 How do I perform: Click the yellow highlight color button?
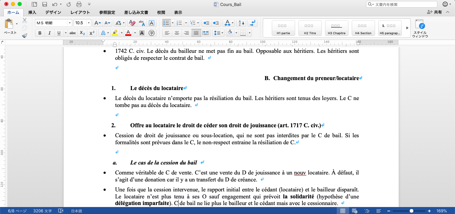tap(115, 33)
